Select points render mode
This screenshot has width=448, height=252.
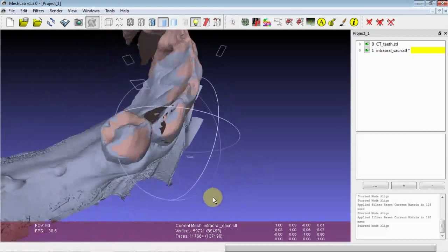click(x=119, y=22)
